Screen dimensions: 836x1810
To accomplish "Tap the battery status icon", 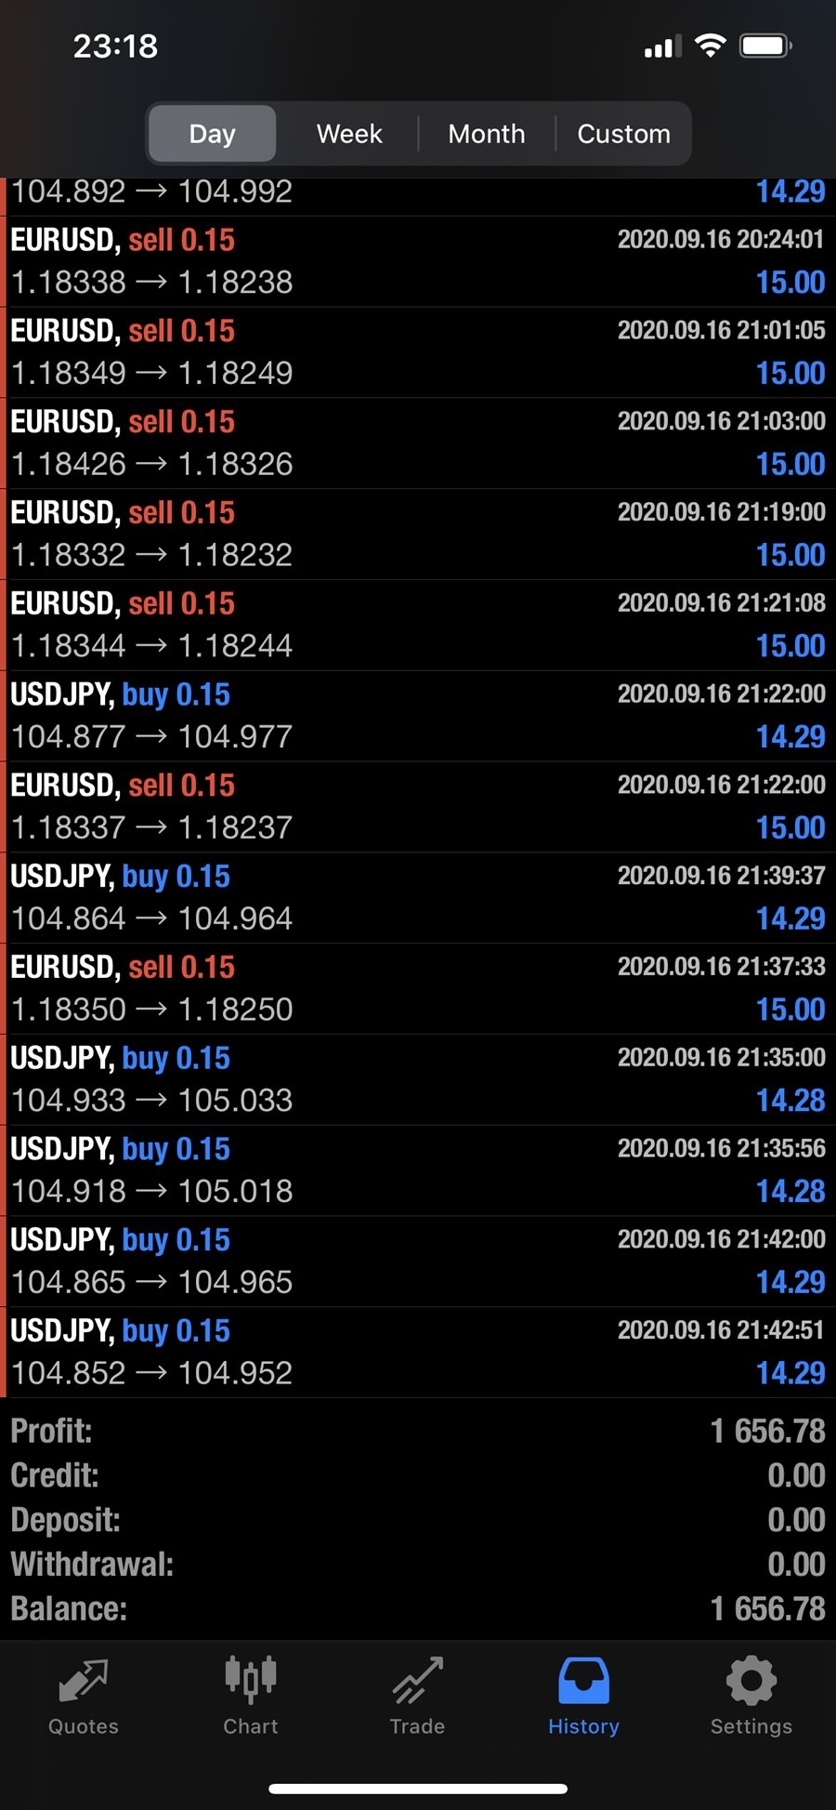I will click(764, 46).
